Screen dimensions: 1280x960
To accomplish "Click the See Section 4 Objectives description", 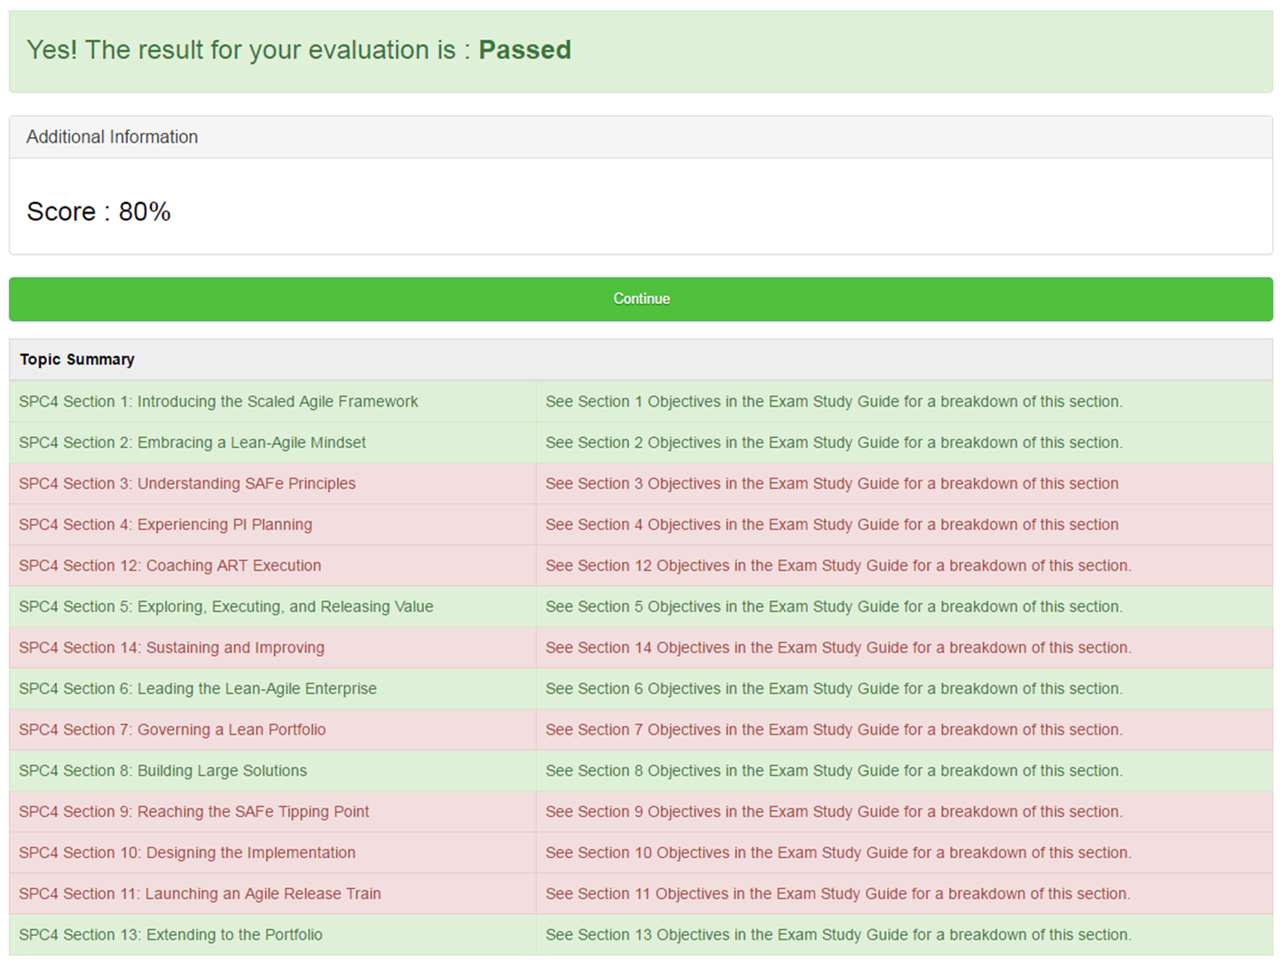I will point(832,525).
